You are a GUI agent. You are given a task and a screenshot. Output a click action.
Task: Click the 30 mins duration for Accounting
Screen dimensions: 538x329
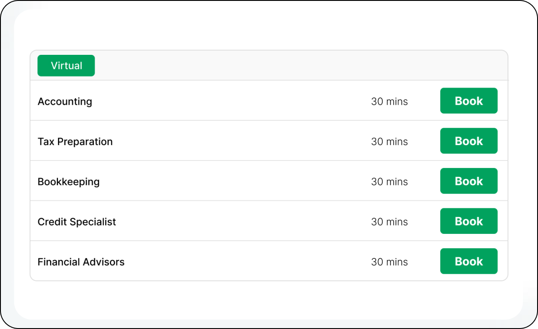pos(389,101)
